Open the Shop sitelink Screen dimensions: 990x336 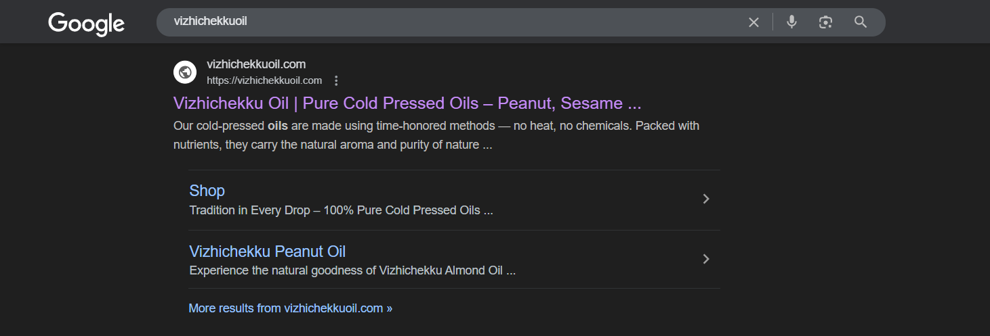[207, 191]
